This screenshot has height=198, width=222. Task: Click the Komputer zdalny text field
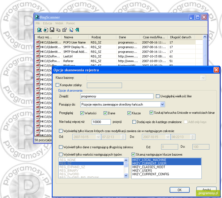pyautogui.click(x=104, y=85)
